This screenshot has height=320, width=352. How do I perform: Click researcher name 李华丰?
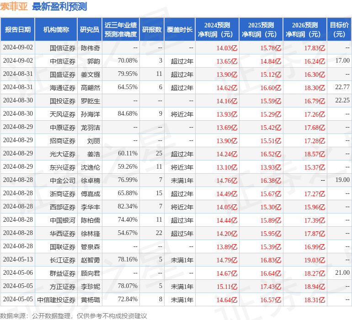(91, 207)
